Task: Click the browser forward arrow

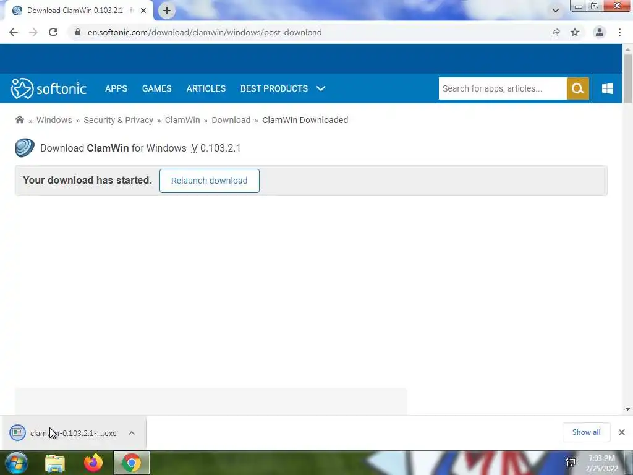Action: [x=33, y=32]
